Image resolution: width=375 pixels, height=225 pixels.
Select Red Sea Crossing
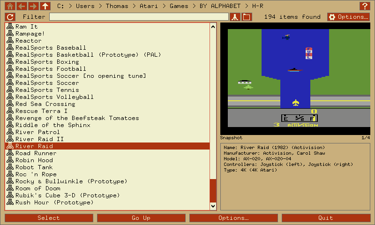click(107, 104)
